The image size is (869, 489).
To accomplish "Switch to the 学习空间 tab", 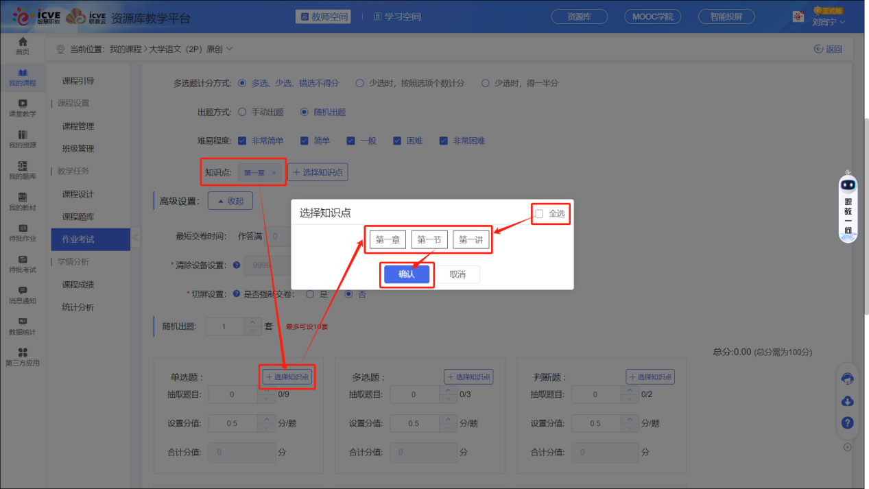I will (396, 16).
